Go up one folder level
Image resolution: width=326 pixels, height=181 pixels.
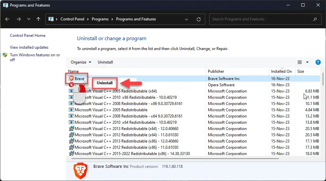(x=38, y=19)
